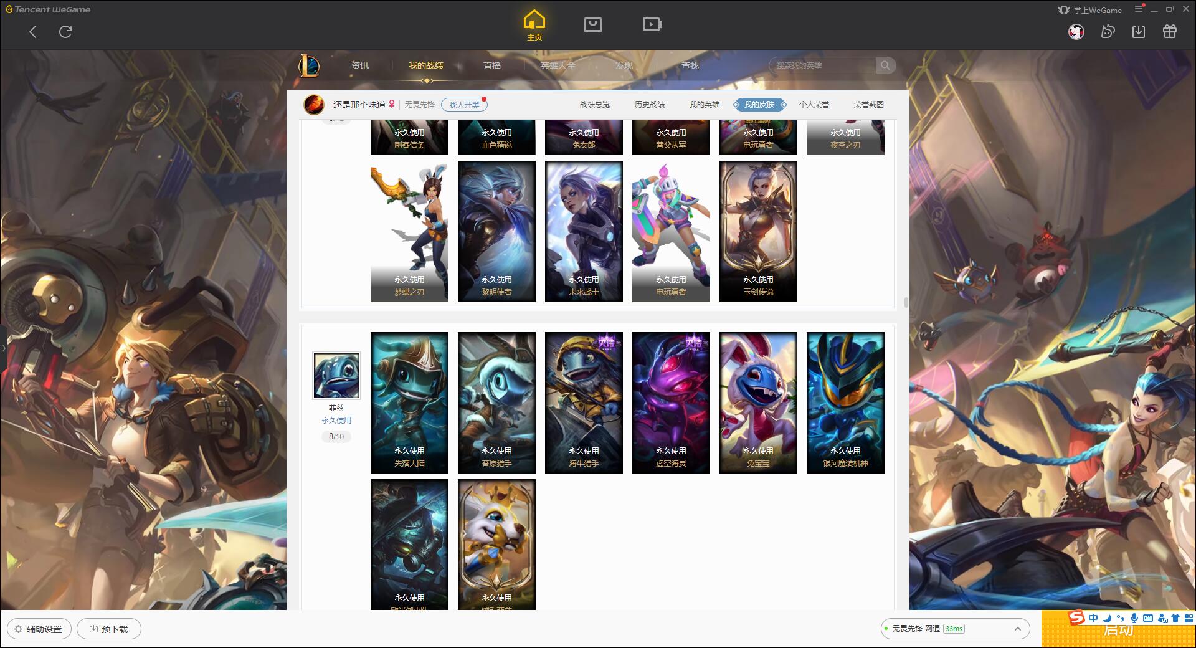This screenshot has width=1196, height=648.
Task: Open the user avatar profile
Action: click(1076, 32)
